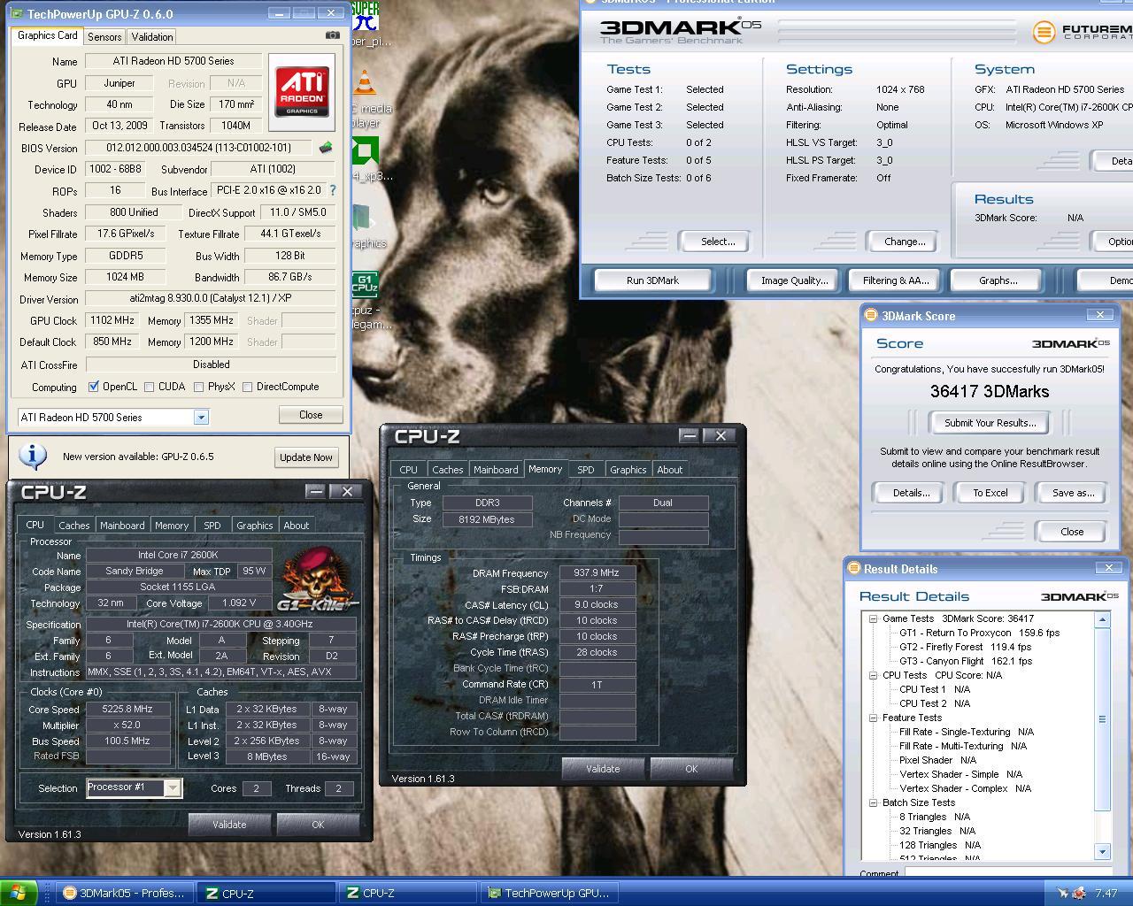Click Image Quality button in 3DMark05
Image resolution: width=1133 pixels, height=906 pixels.
[x=795, y=280]
